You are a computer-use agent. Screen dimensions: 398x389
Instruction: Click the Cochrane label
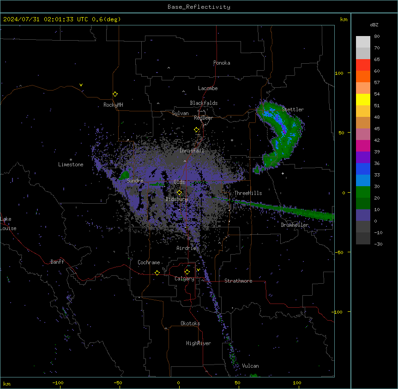149,262
